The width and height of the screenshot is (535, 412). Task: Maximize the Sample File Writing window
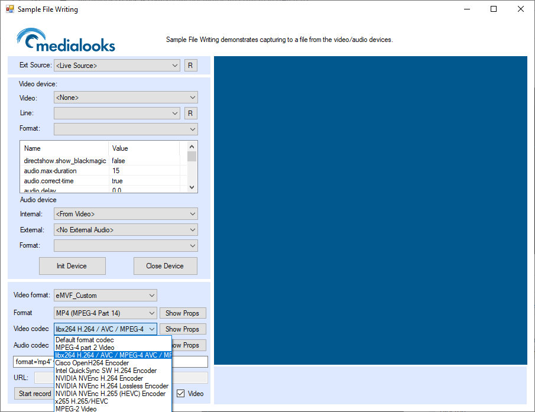[x=494, y=9]
